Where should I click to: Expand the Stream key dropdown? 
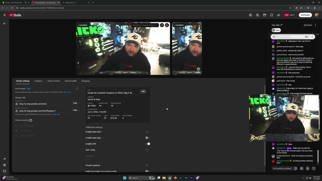(x=145, y=25)
